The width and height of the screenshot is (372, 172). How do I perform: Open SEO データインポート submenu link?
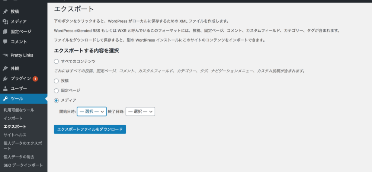coord(23,165)
